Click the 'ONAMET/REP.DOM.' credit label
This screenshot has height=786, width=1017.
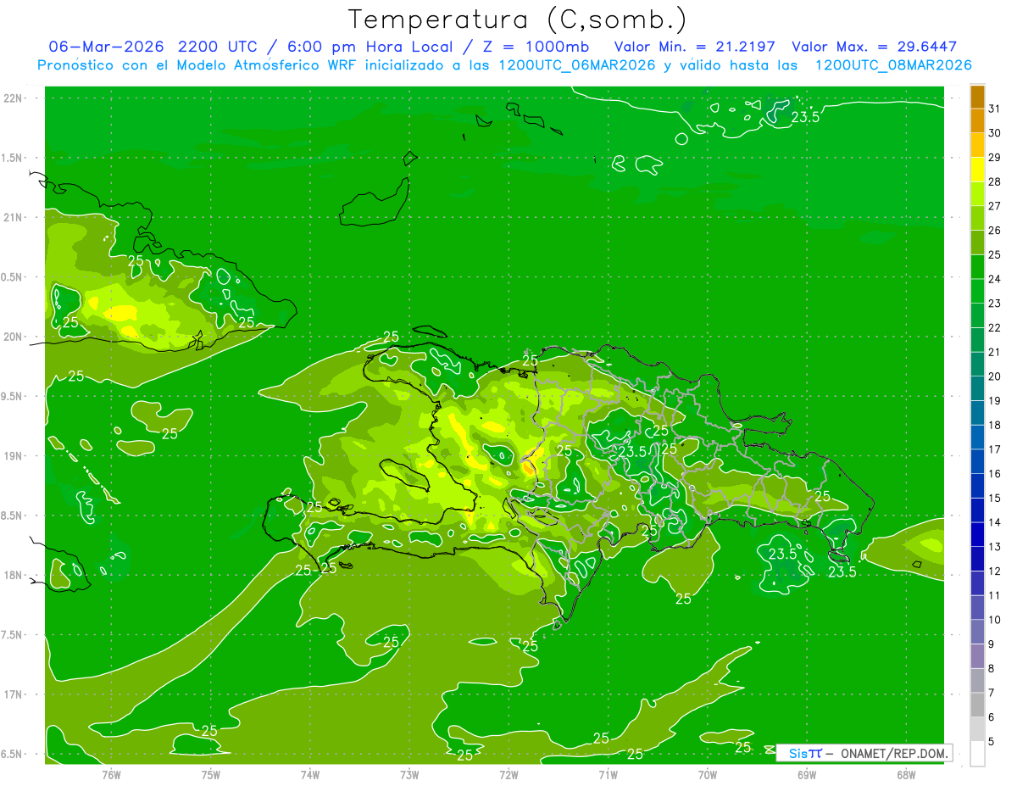tap(893, 753)
